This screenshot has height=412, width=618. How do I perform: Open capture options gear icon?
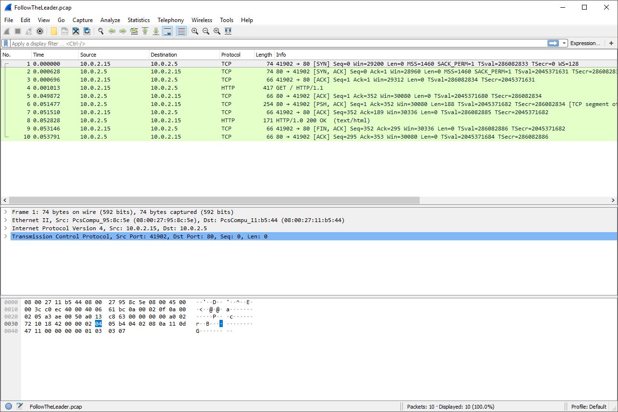coord(40,31)
